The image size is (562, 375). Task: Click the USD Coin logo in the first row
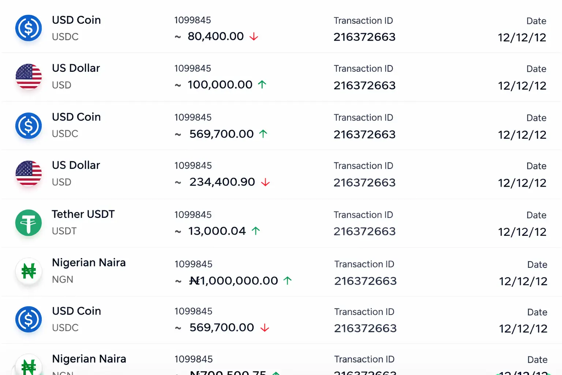[x=29, y=28]
